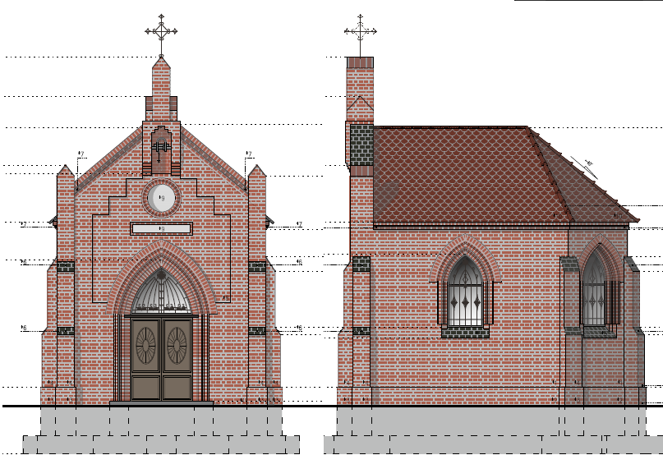
Task: Click the entrance step below the double doors
Action: 162,403
